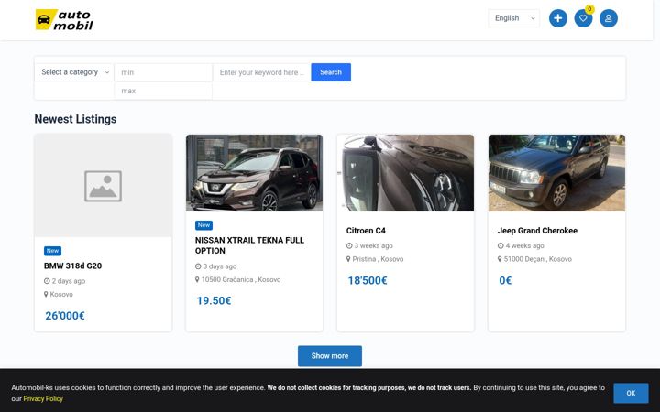Screen dimensions: 660x412
Task: Click the 18'500€ price
Action: point(368,280)
